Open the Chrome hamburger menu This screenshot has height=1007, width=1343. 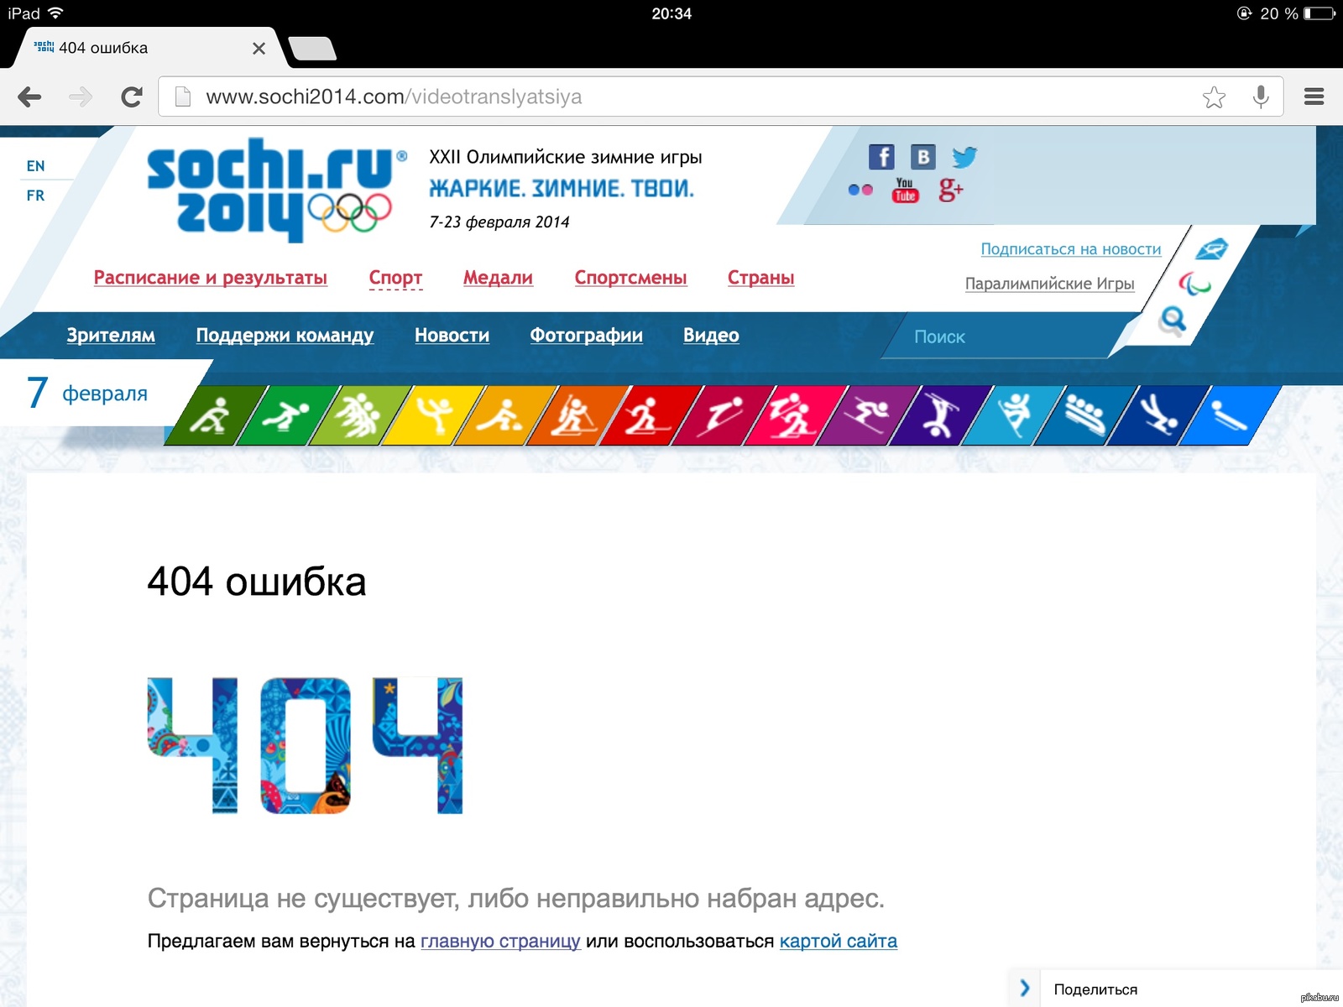[x=1314, y=97]
